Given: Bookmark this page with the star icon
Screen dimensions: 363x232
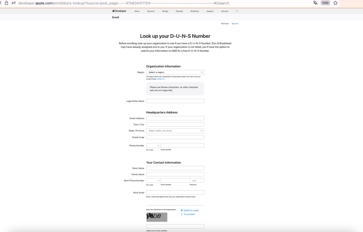Looking at the screenshot, I should (x=335, y=3).
